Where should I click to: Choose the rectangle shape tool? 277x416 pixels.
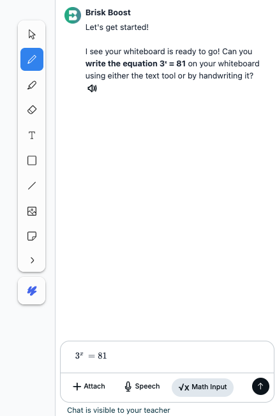tap(32, 161)
